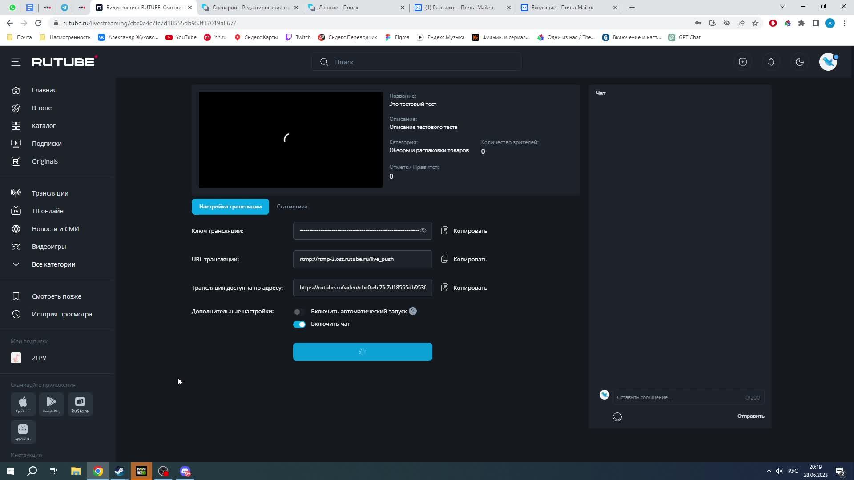Click the upload video plus icon

click(x=742, y=62)
